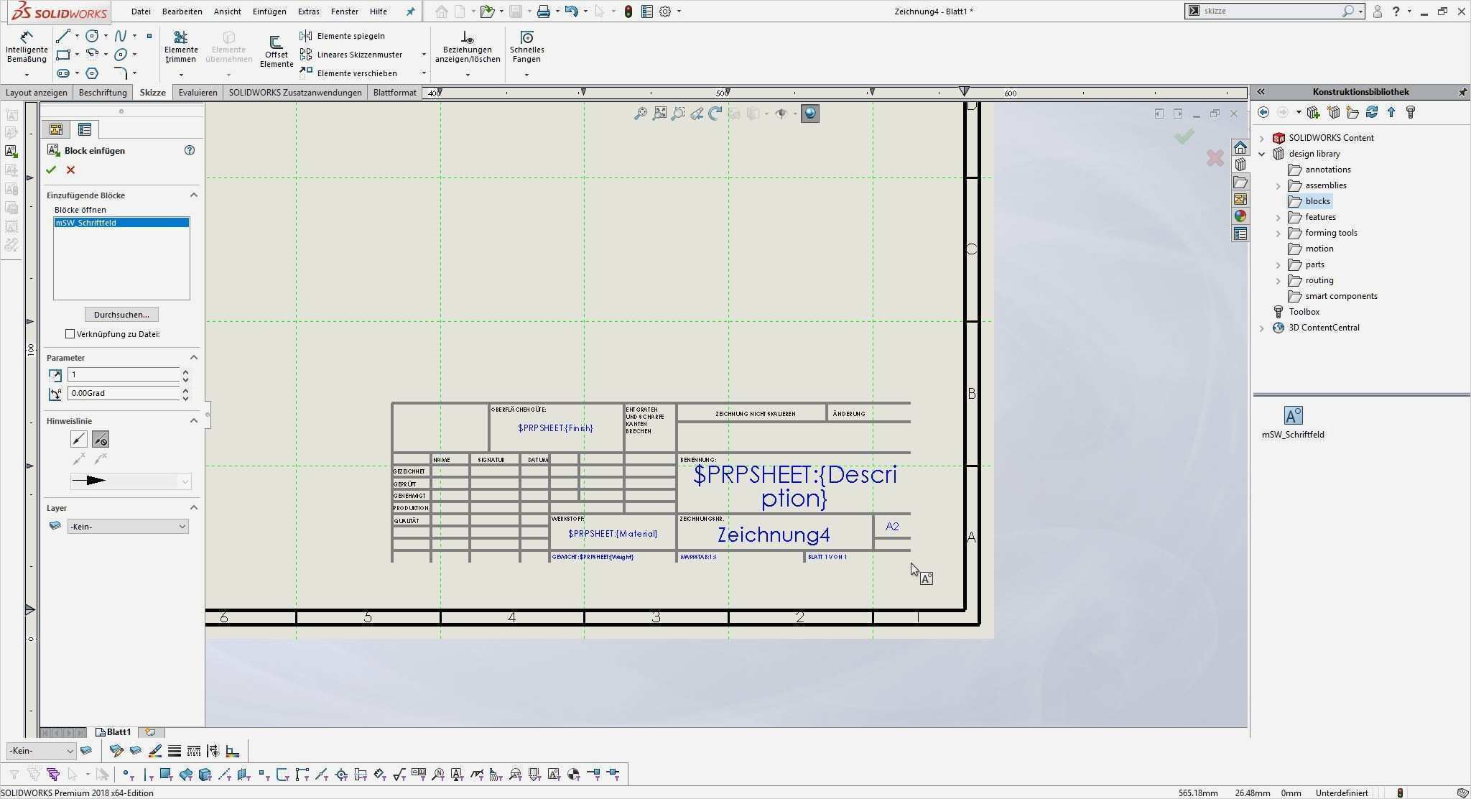Click the Offset Elemente tool

click(277, 52)
